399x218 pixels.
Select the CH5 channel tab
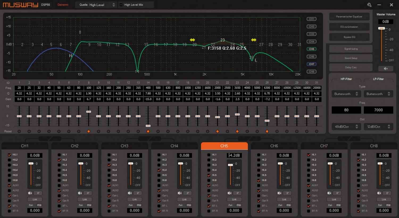(x=224, y=146)
